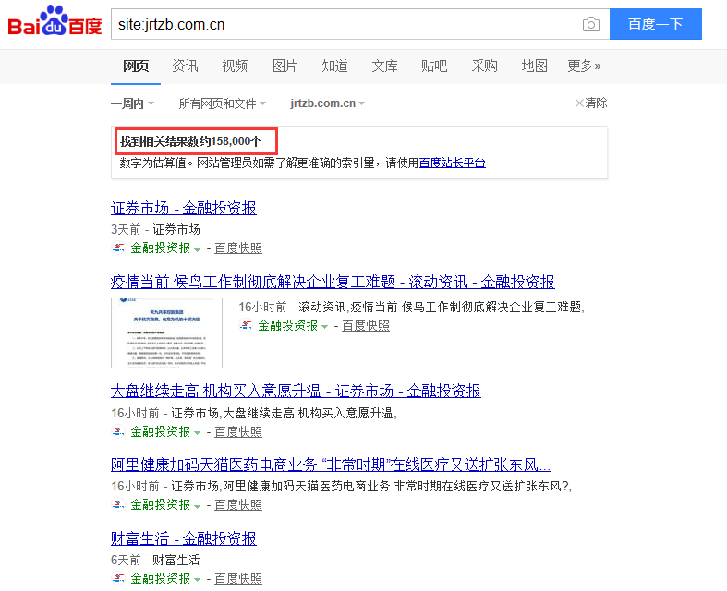Click the 3天前 - 证券市场 snippet
Screen dimensions: 727x591
click(155, 229)
